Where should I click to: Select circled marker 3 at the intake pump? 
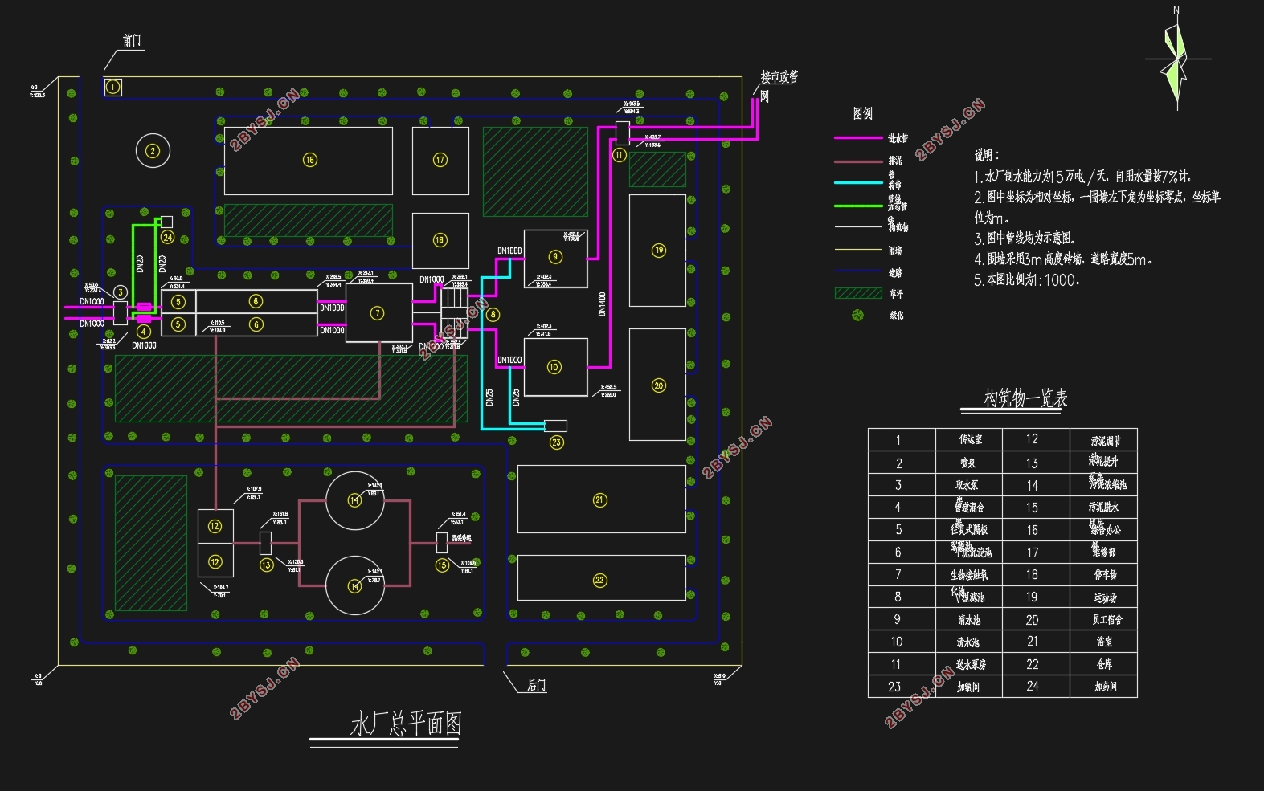pos(121,292)
